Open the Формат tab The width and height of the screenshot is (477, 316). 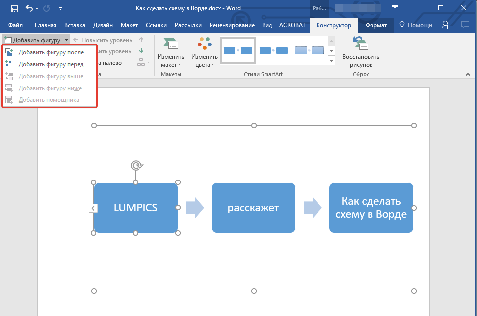376,25
